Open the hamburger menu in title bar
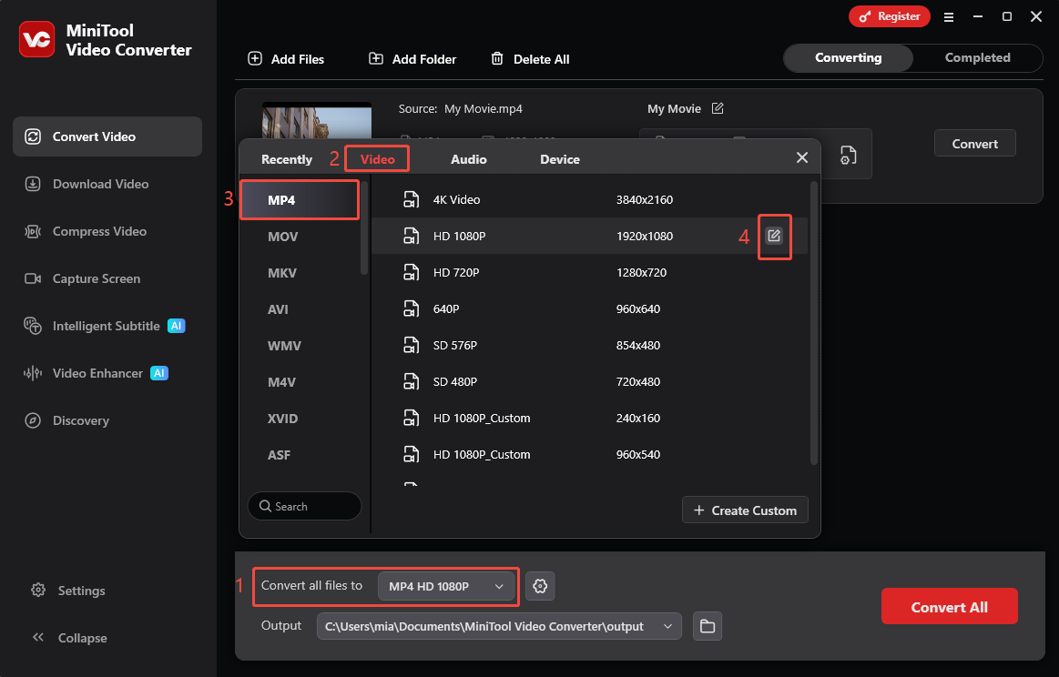Screen dimensions: 1059x677 pyautogui.click(x=948, y=17)
